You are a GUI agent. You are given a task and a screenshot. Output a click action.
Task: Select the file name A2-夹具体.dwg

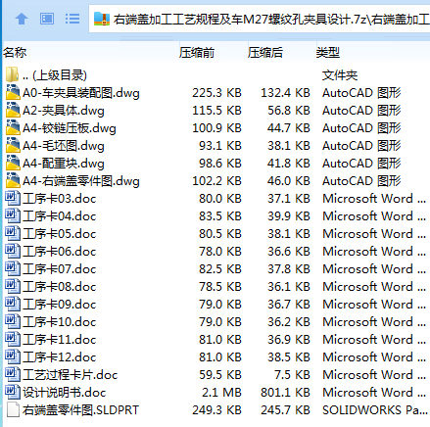click(64, 111)
